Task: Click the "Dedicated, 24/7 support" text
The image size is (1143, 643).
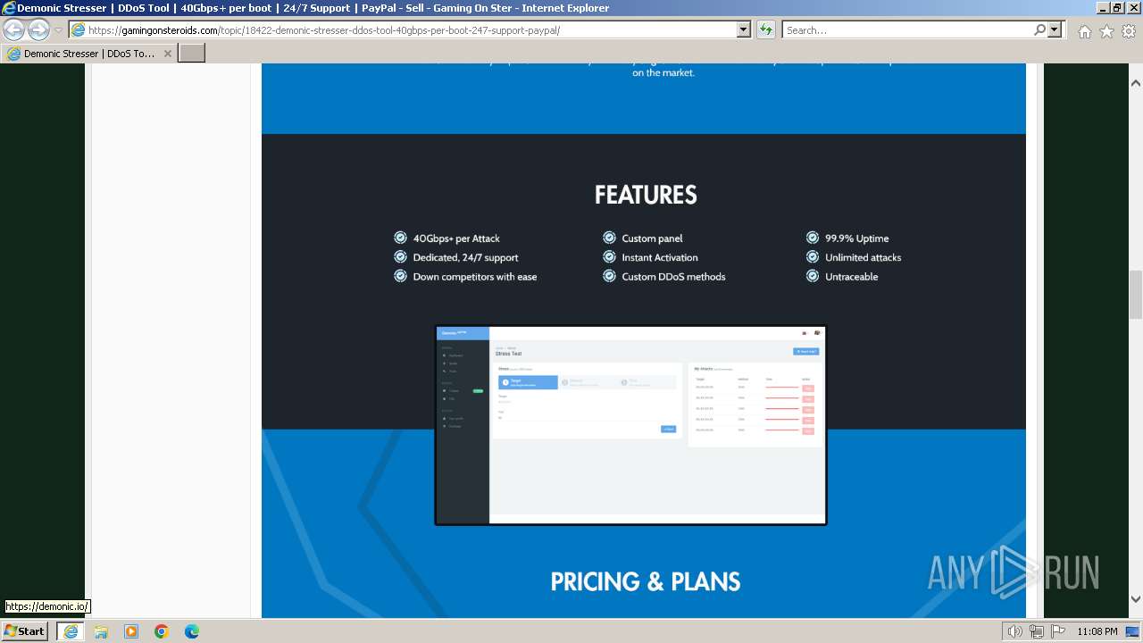Action: pyautogui.click(x=465, y=257)
